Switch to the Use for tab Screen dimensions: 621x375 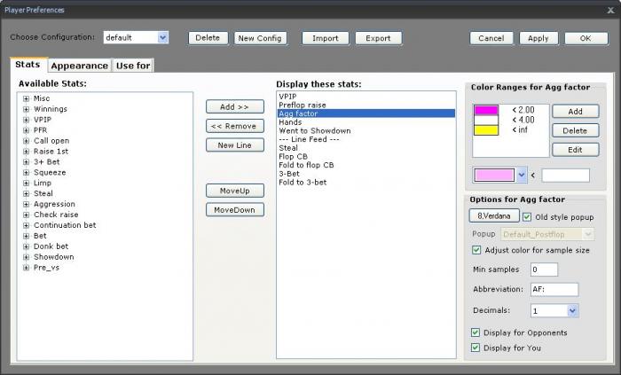133,66
